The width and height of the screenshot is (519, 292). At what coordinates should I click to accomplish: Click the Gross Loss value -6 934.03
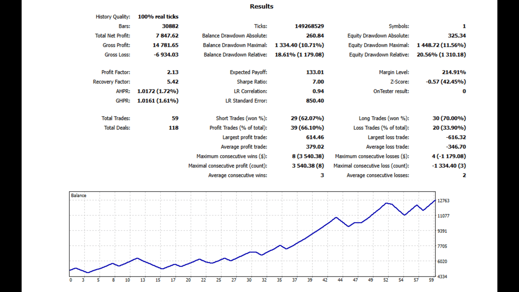click(x=166, y=55)
